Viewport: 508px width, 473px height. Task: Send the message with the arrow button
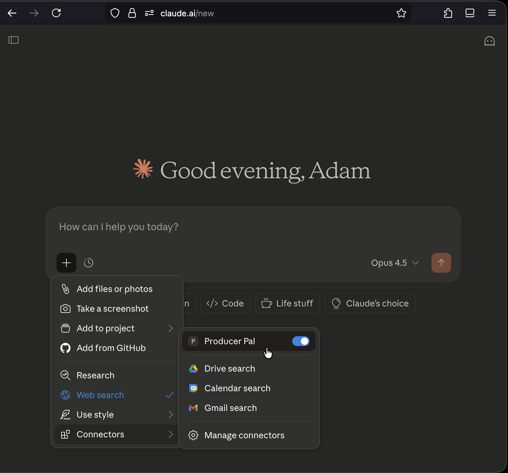(x=441, y=263)
